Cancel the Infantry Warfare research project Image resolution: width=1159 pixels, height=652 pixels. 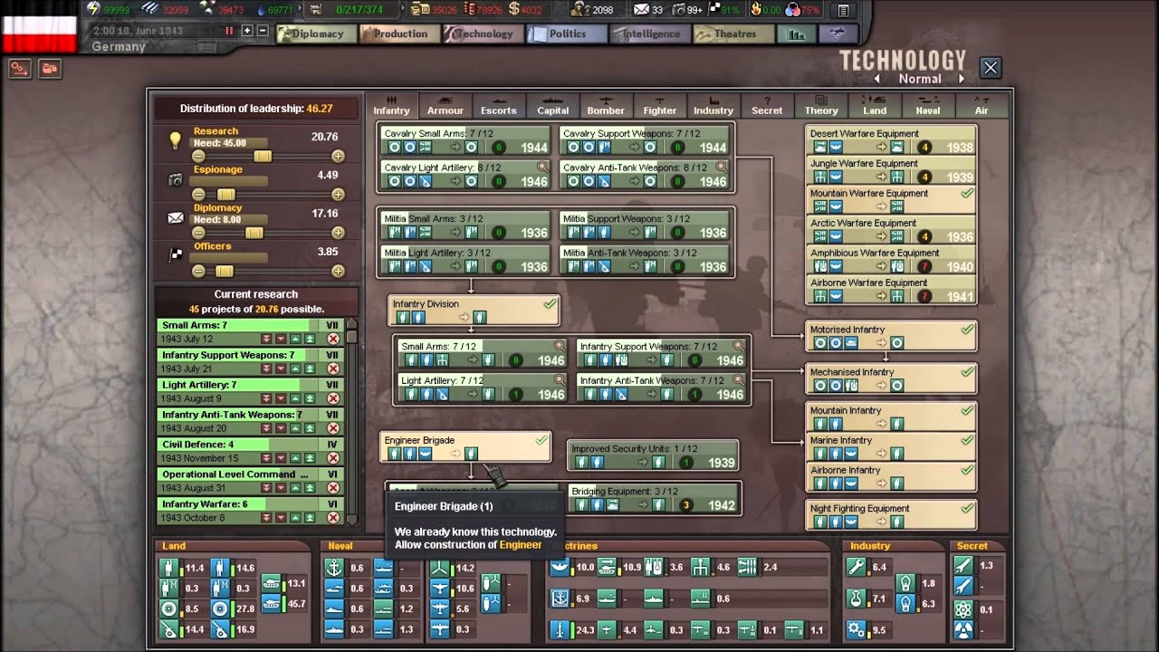pos(332,517)
